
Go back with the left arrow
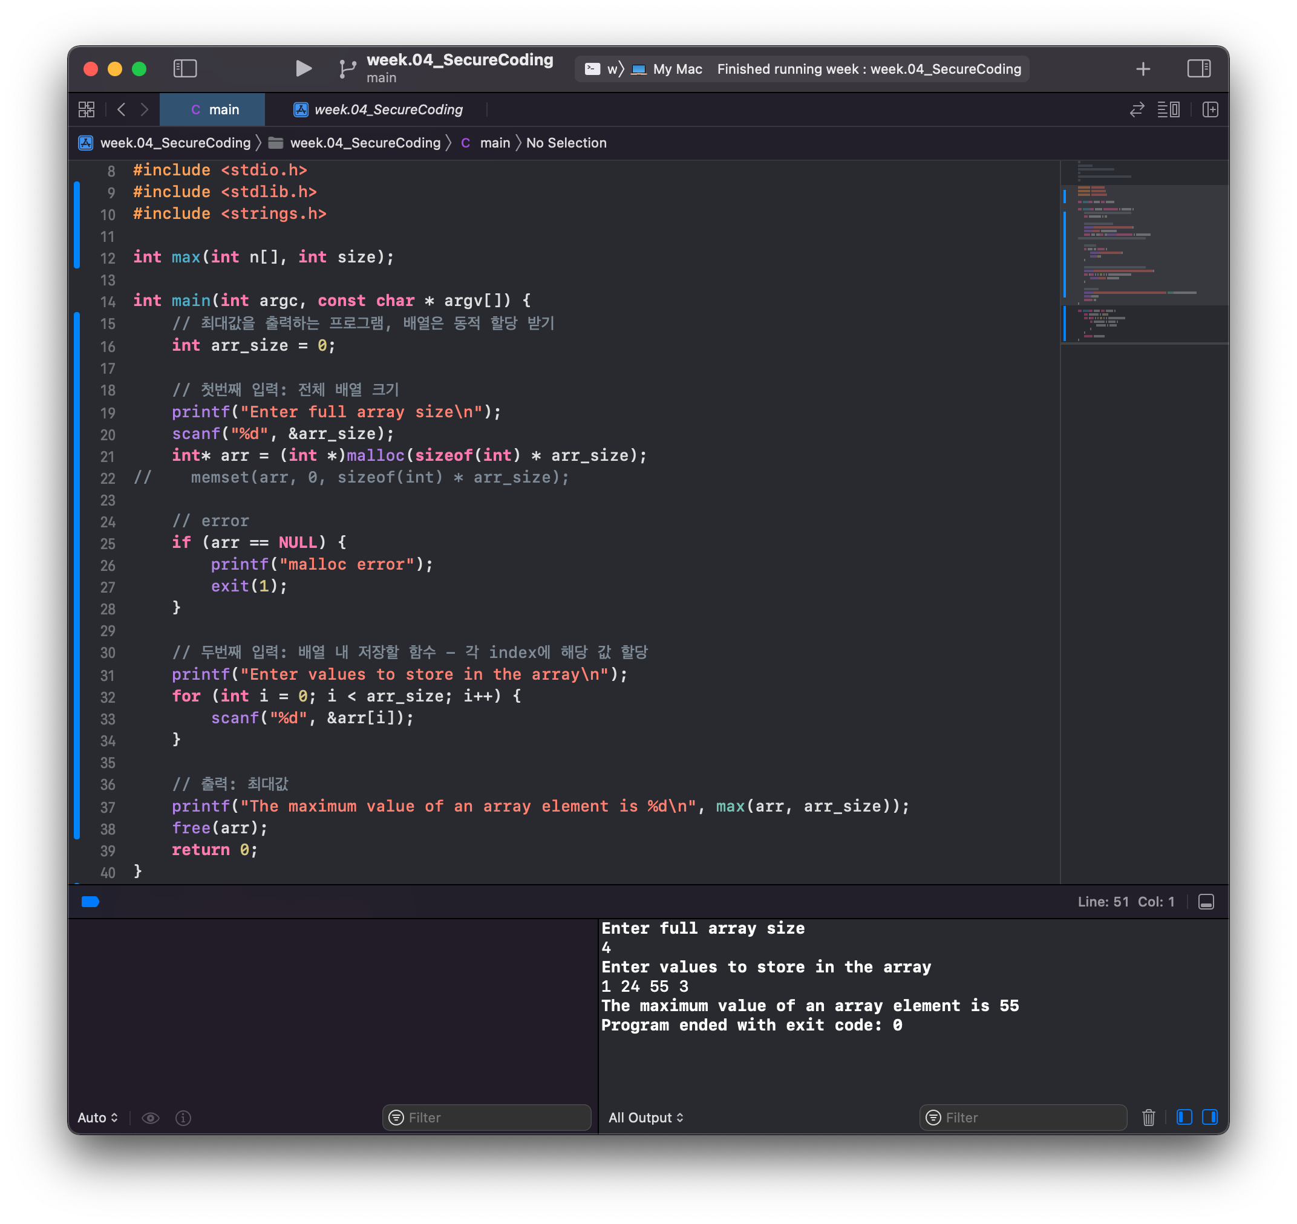(x=122, y=109)
